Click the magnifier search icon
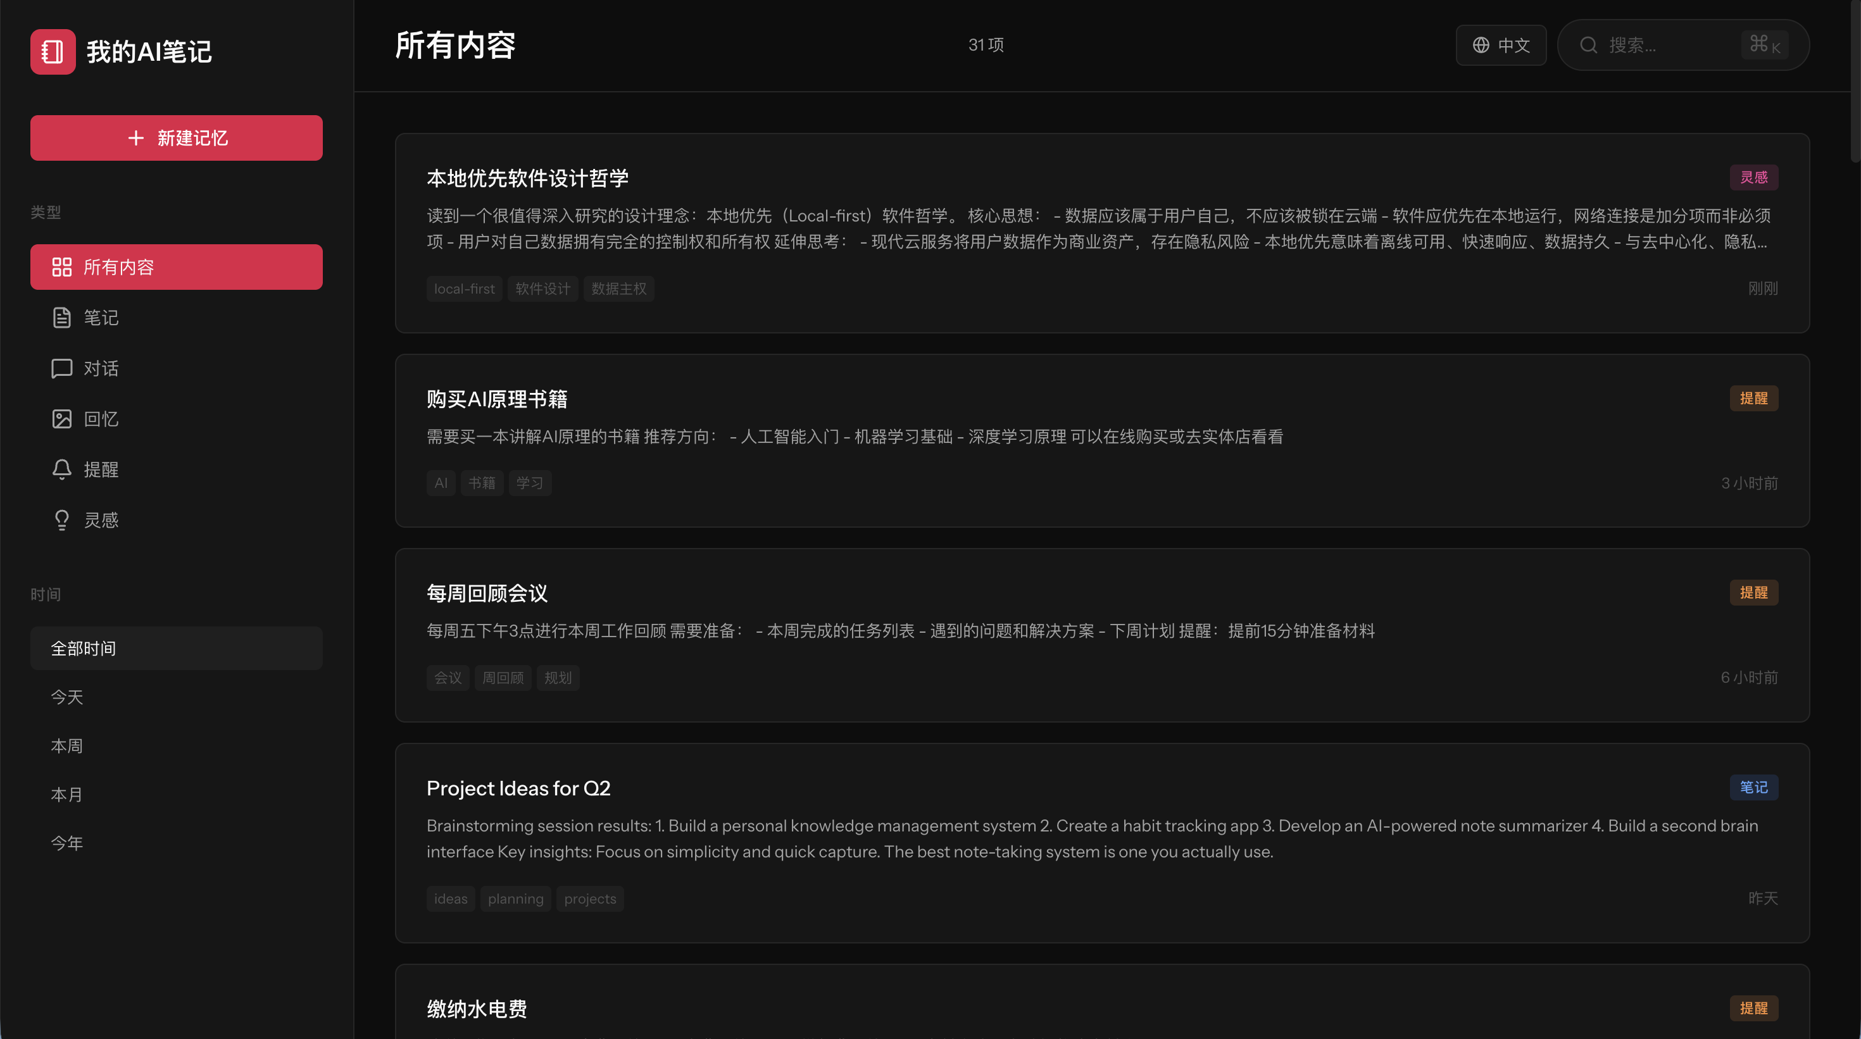This screenshot has width=1861, height=1039. tap(1588, 45)
